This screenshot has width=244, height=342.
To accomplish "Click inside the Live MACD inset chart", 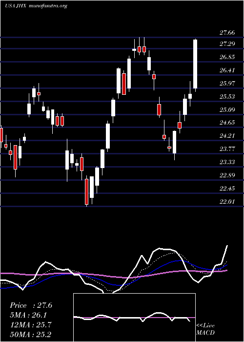I will (x=134, y=318).
